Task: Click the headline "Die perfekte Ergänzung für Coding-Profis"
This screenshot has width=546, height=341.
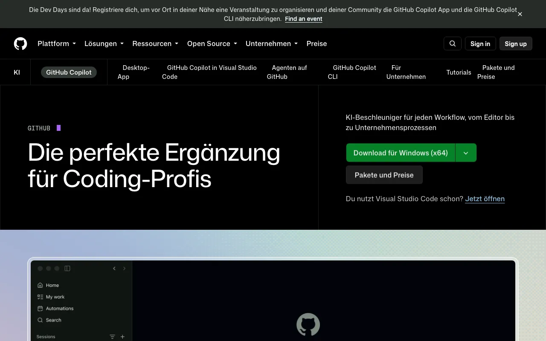Action: click(154, 165)
